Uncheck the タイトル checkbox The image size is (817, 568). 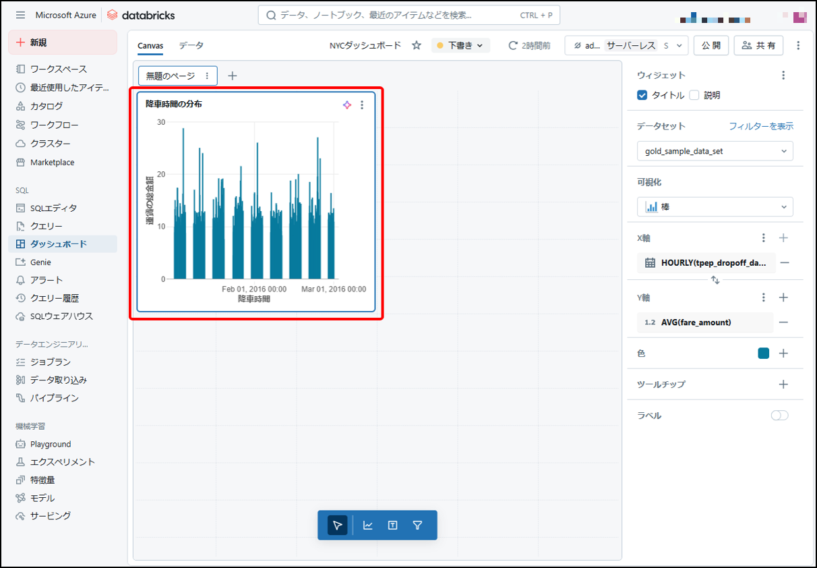pos(642,95)
